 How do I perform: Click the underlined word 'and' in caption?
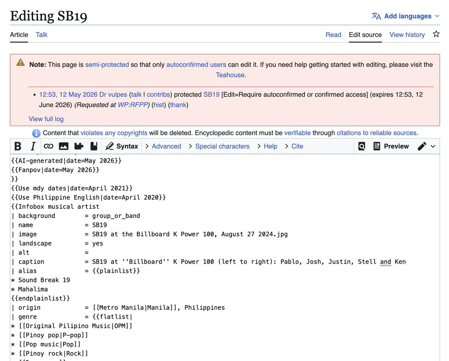tap(385, 262)
